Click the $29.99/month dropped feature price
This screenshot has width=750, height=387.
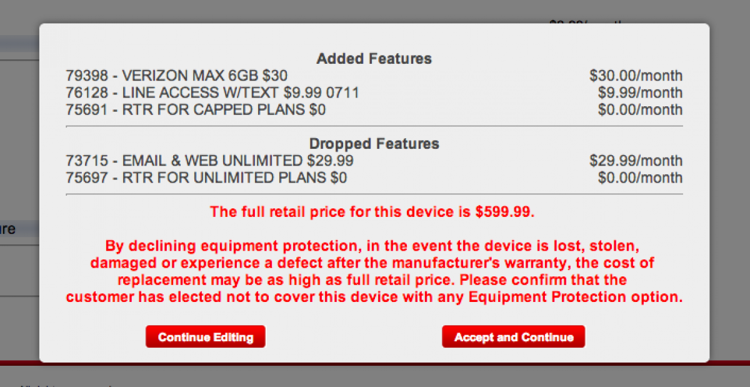point(636,161)
